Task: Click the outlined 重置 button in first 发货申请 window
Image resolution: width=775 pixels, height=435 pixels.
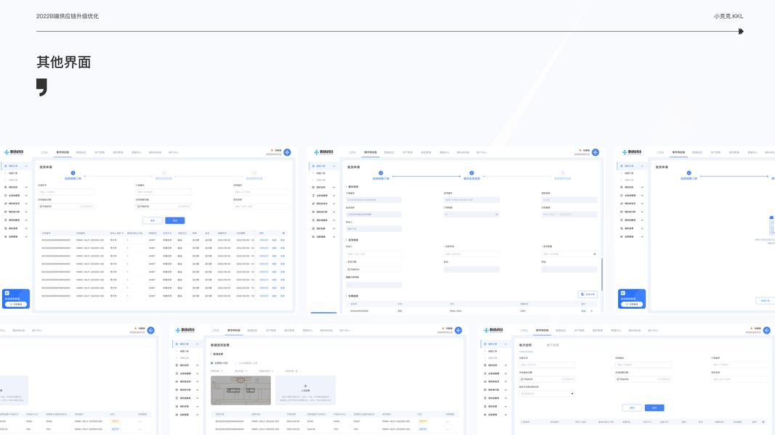Action: pyautogui.click(x=153, y=220)
